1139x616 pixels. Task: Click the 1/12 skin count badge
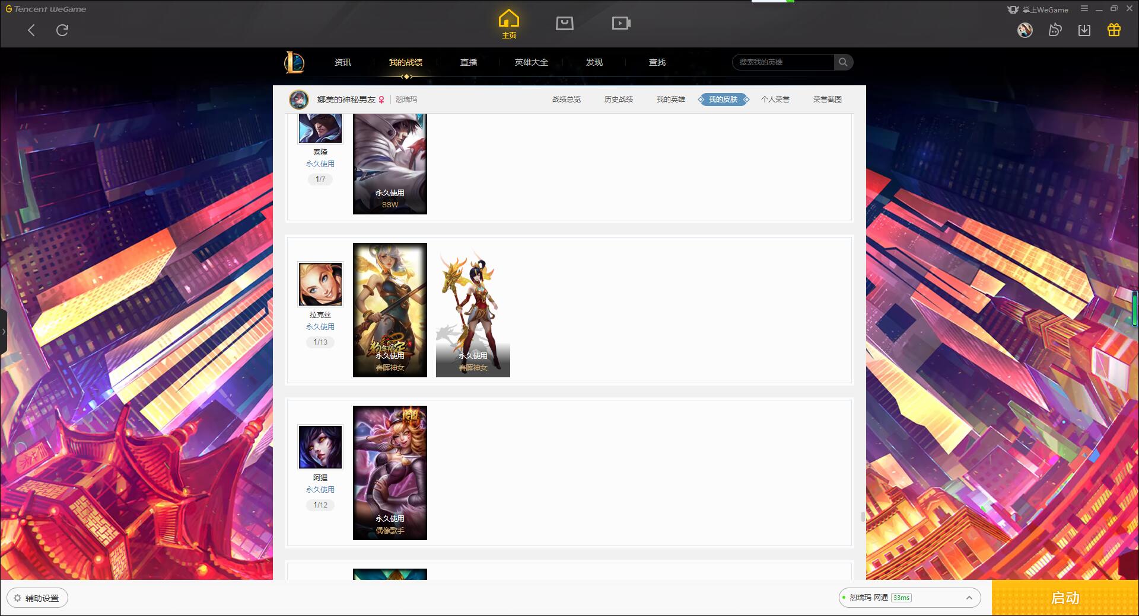[320, 505]
